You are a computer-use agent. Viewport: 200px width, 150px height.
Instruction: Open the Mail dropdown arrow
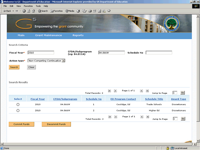point(87,11)
